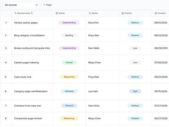The width and height of the screenshot is (169, 127).
Task: Click Medium priority of Blog category consolidation
Action: point(135,35)
